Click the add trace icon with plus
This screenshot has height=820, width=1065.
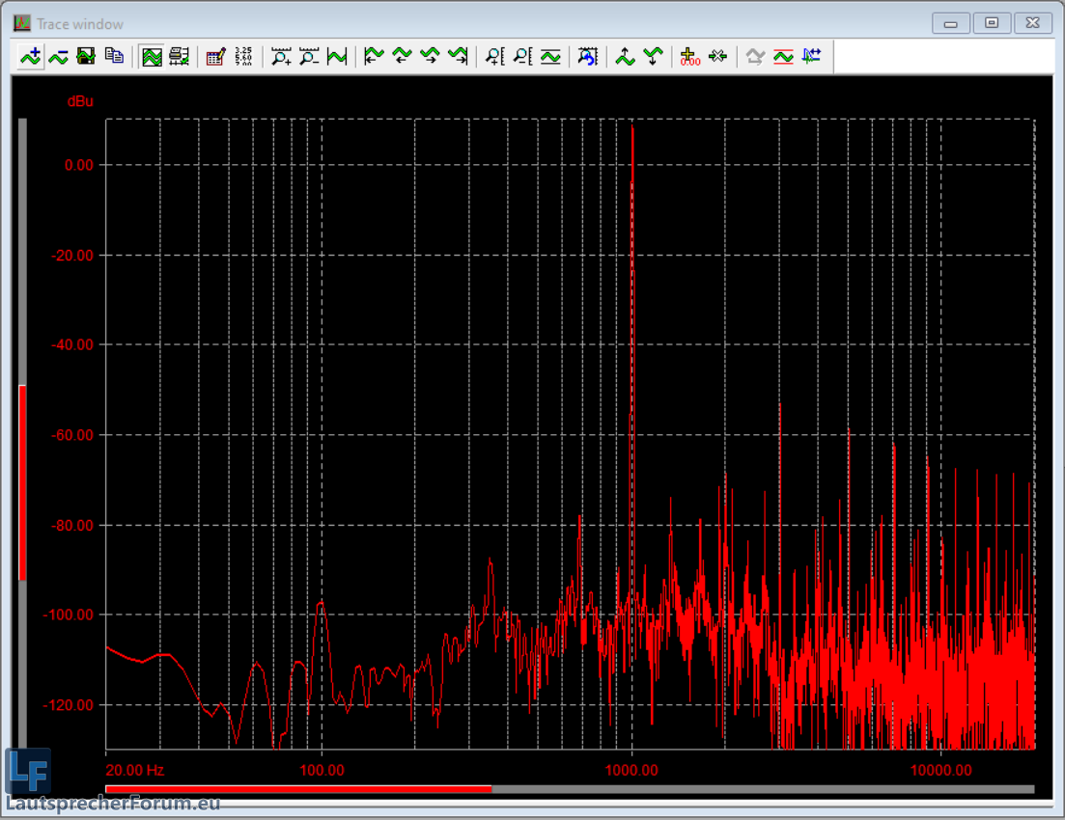click(31, 57)
